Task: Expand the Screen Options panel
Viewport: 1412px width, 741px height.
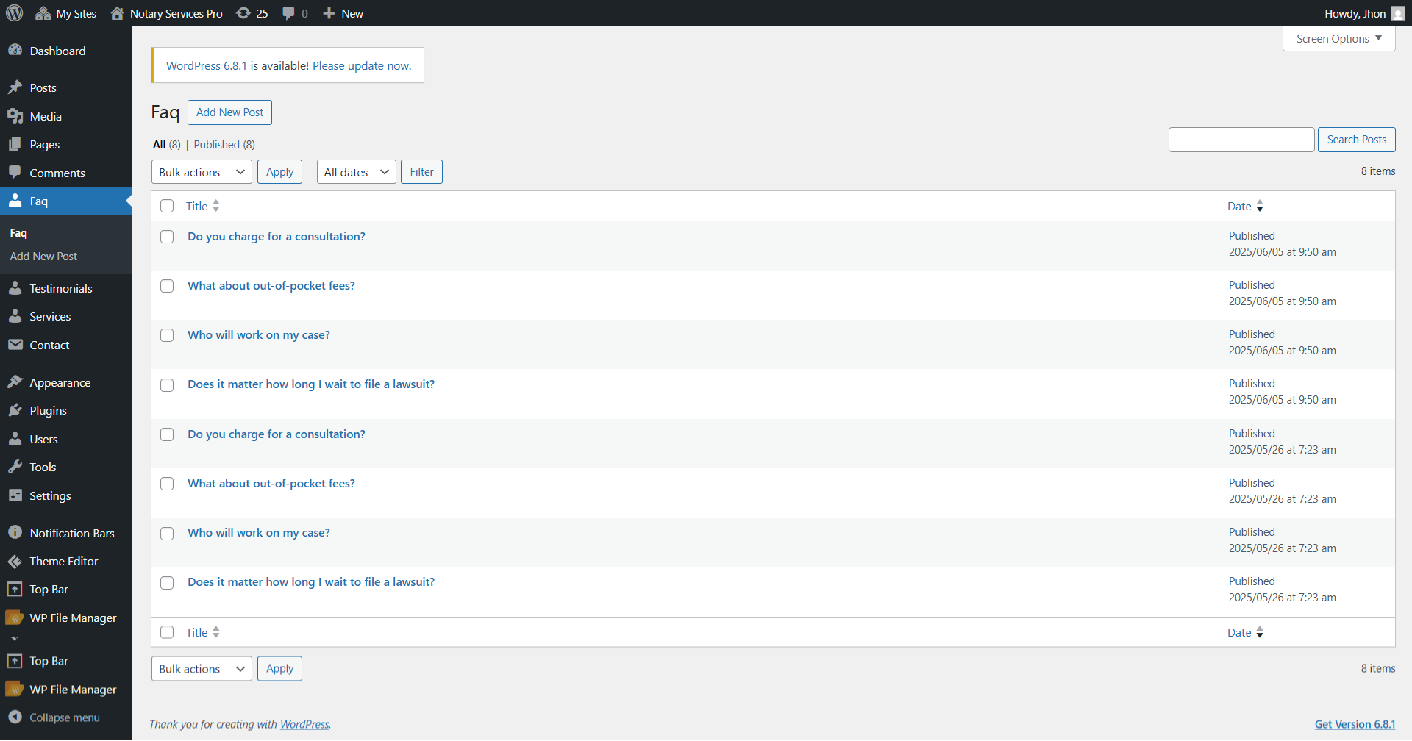Action: point(1338,39)
